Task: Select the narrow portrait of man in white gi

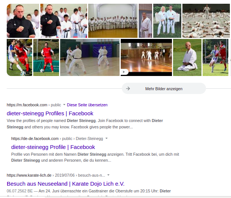Action: pos(145,21)
